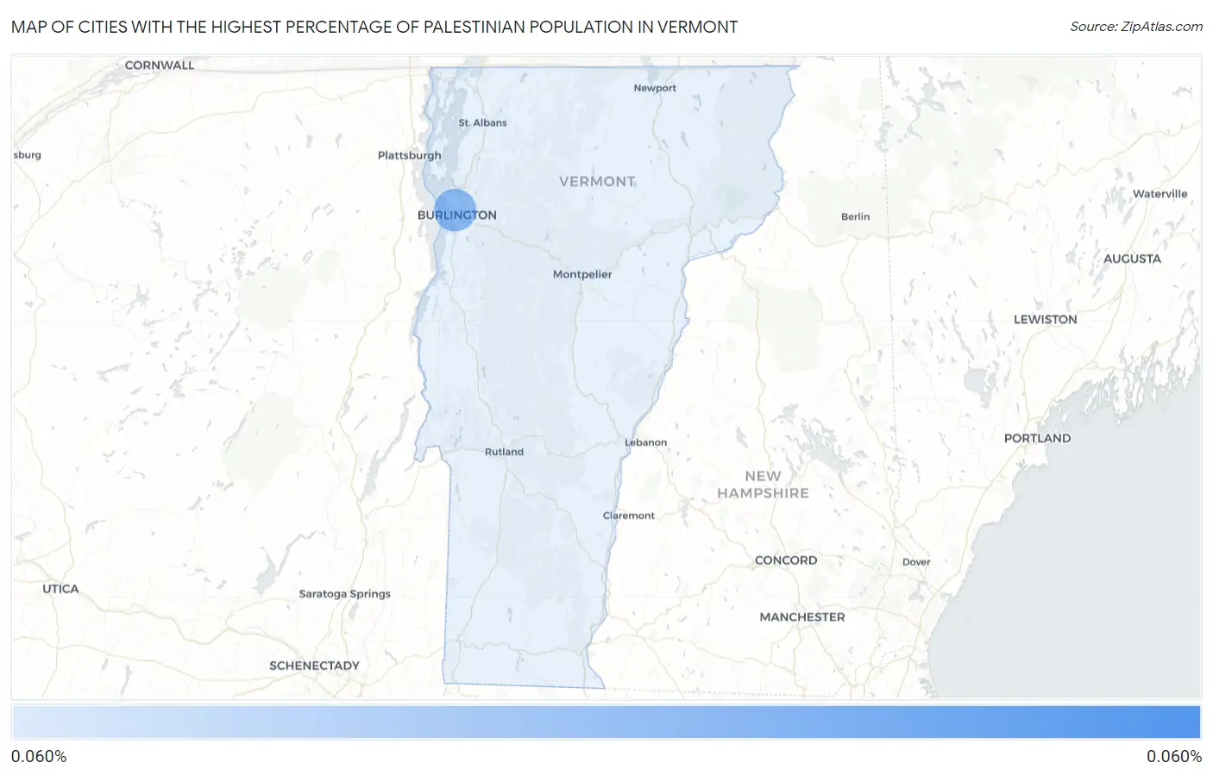1213x775 pixels.
Task: Click the Plattsburgh city label
Action: tap(409, 155)
